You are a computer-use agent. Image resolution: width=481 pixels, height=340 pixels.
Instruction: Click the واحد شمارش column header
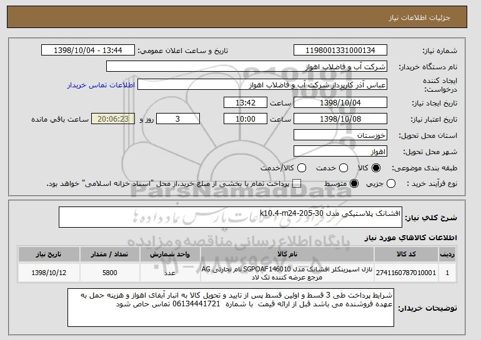click(170, 255)
